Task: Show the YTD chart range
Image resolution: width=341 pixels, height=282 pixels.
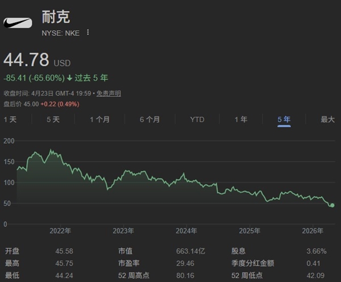Action: [197, 119]
